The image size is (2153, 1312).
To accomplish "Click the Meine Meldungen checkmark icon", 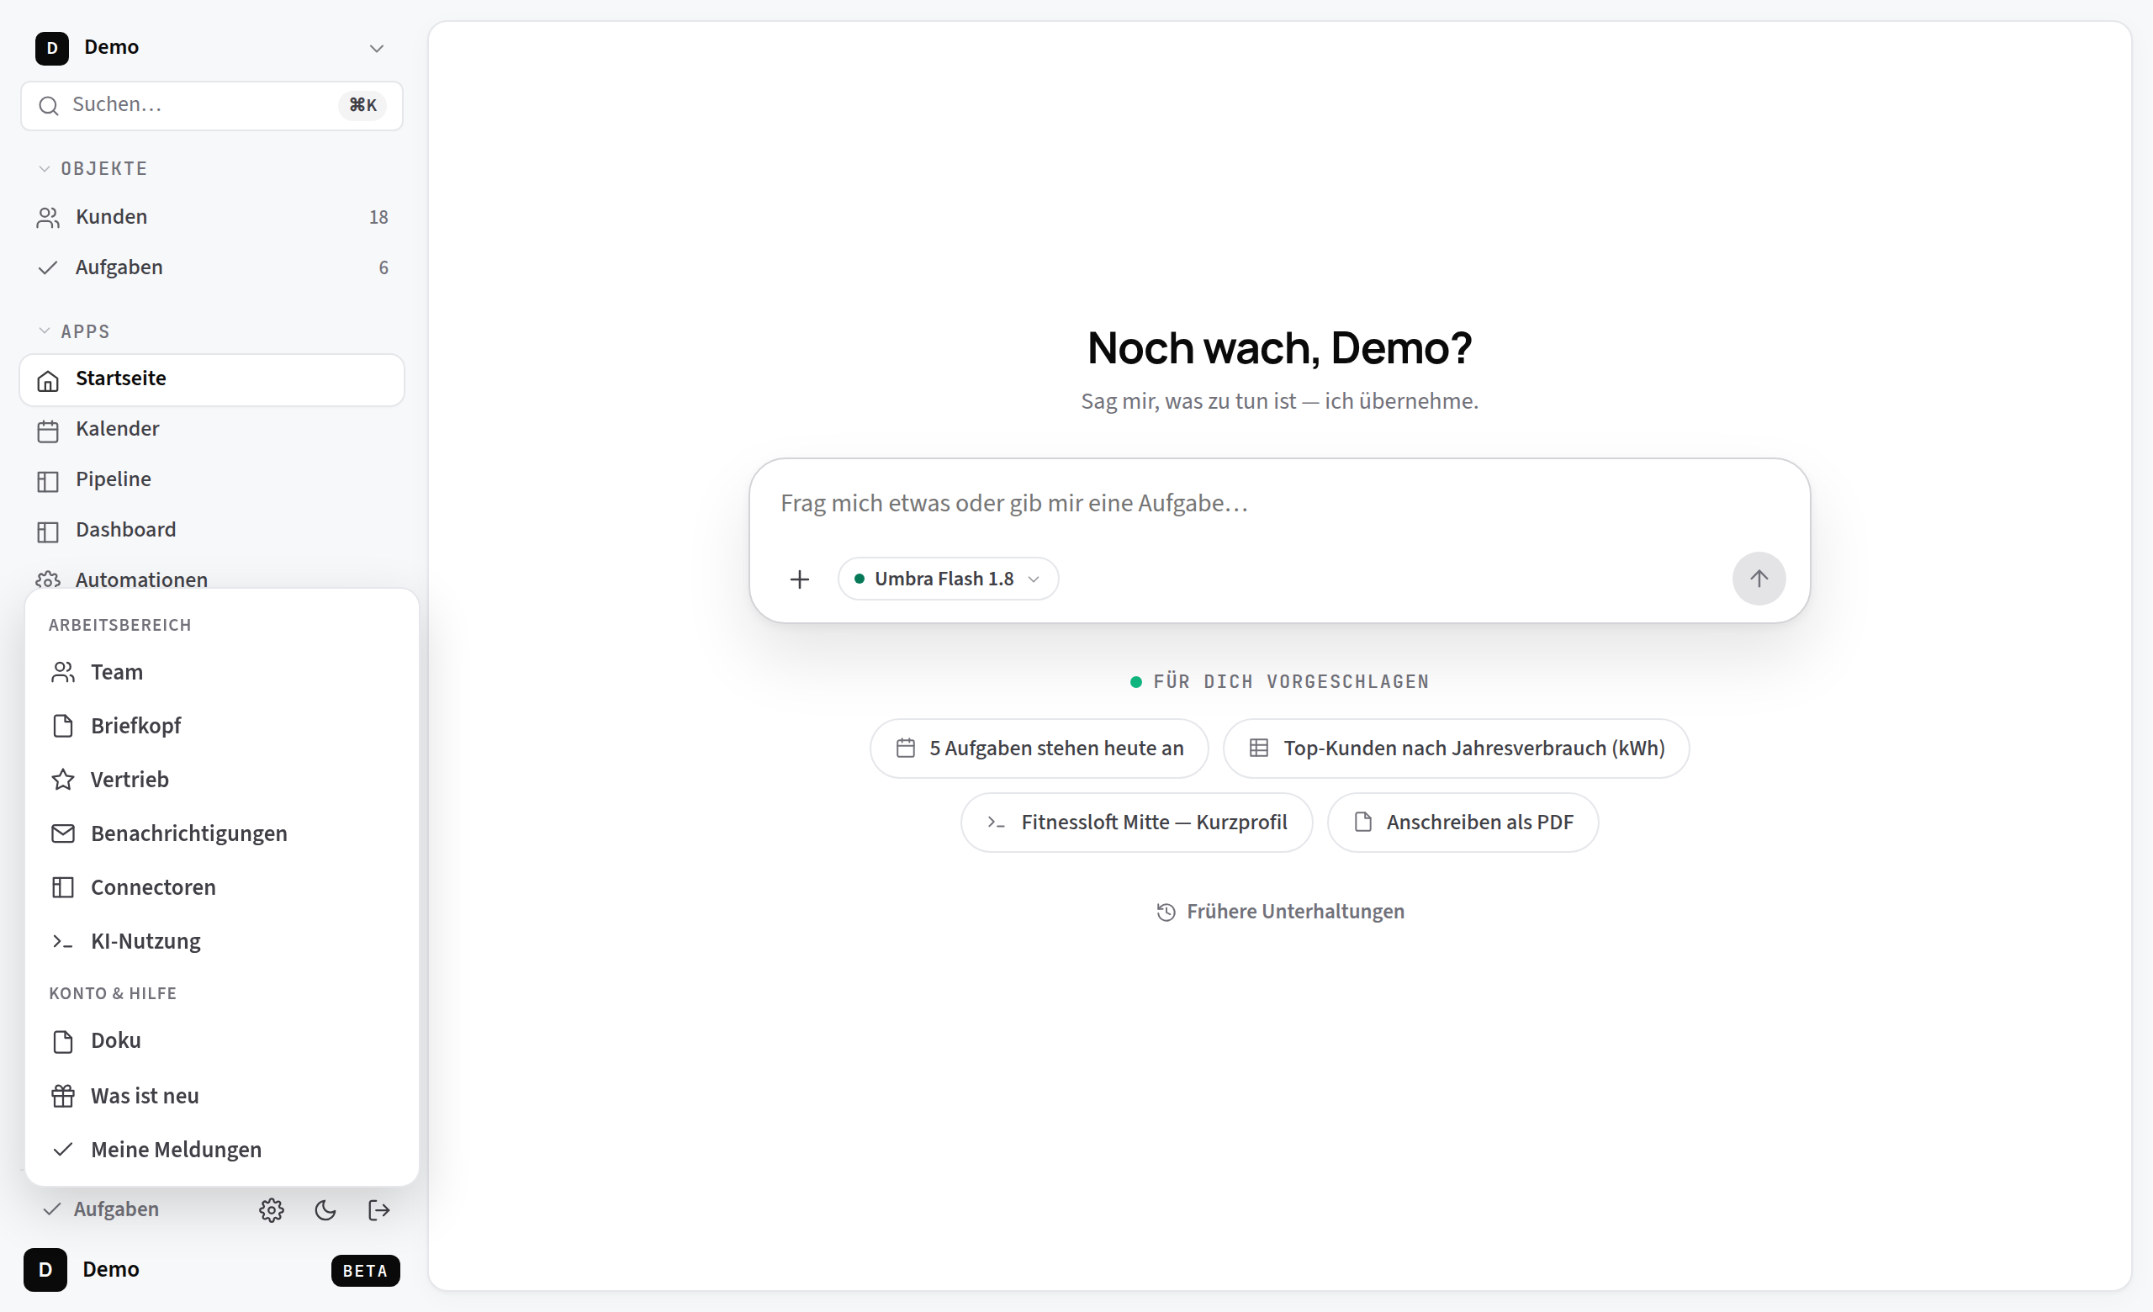I will coord(63,1151).
